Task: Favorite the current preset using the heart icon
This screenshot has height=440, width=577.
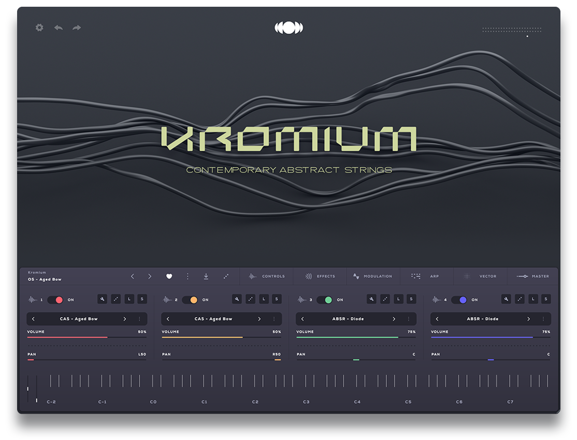Action: coord(169,276)
